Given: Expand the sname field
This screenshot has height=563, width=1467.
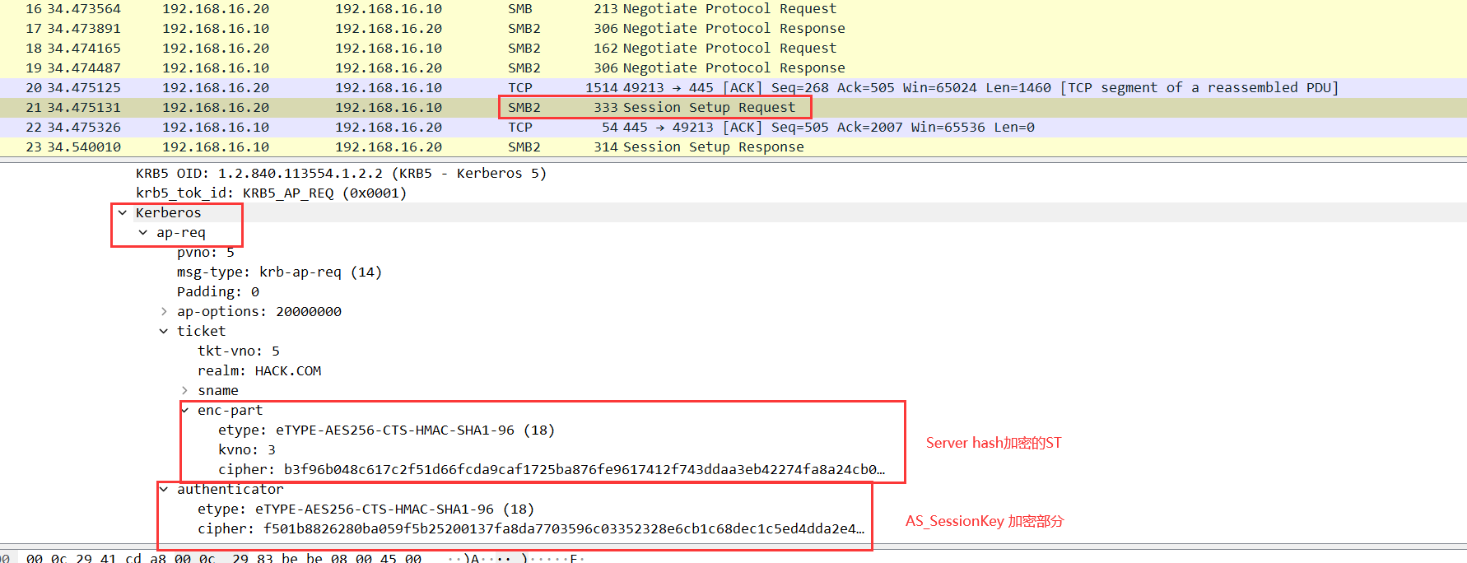Looking at the screenshot, I should pyautogui.click(x=184, y=391).
